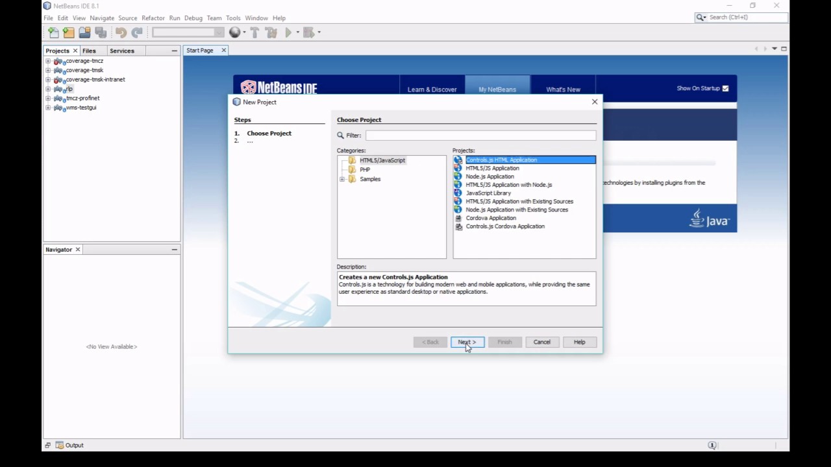The image size is (831, 467).
Task: Click the Build Project hammer icon
Action: point(255,32)
